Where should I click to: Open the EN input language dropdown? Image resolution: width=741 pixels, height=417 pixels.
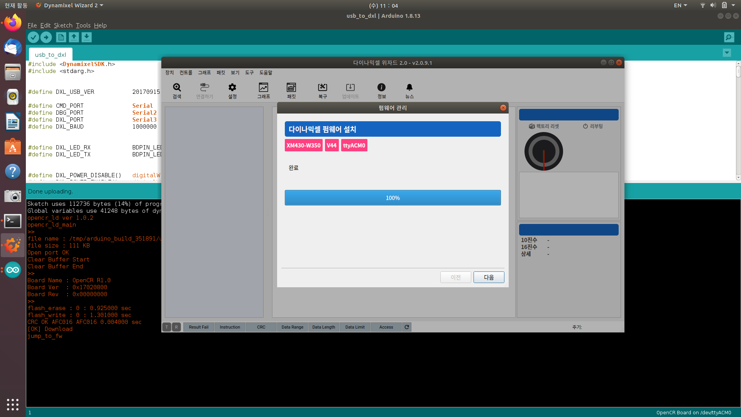point(680,5)
